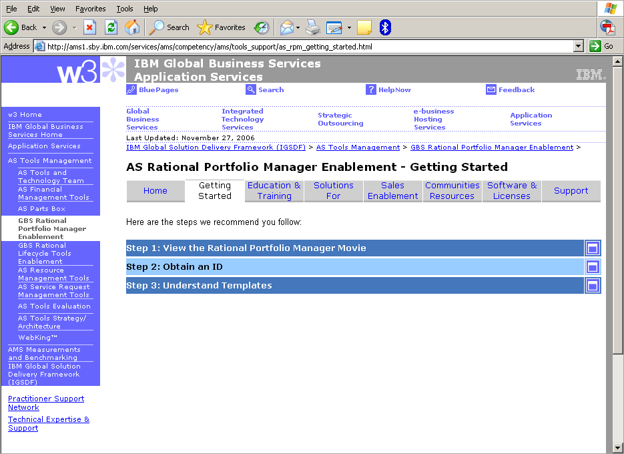Select AS Parts Box in sidebar
Viewport: 624px width, 454px height.
41,209
